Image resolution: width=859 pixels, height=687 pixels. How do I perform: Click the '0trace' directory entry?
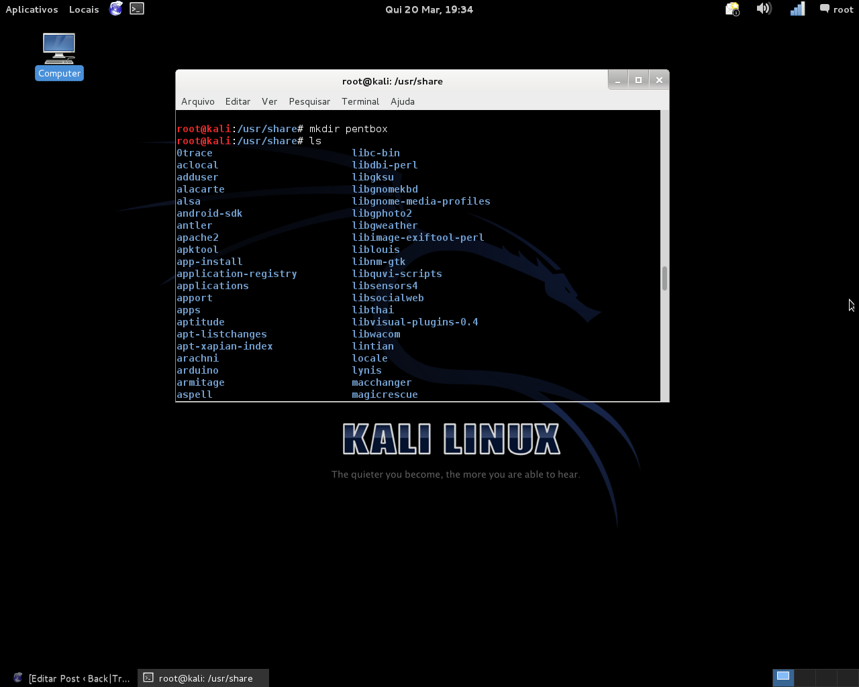[195, 153]
